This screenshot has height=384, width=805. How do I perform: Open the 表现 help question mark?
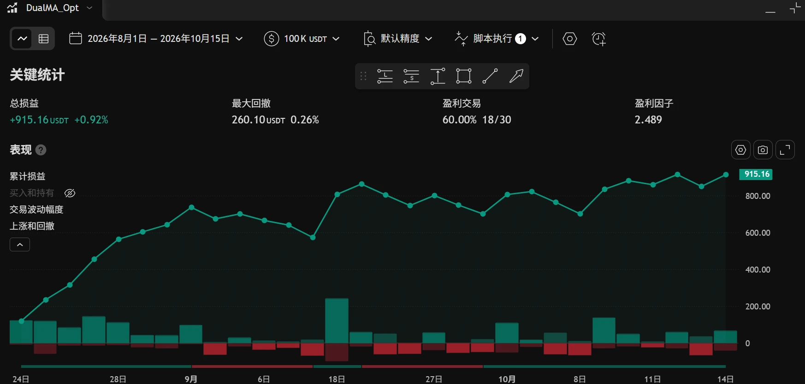(x=41, y=150)
